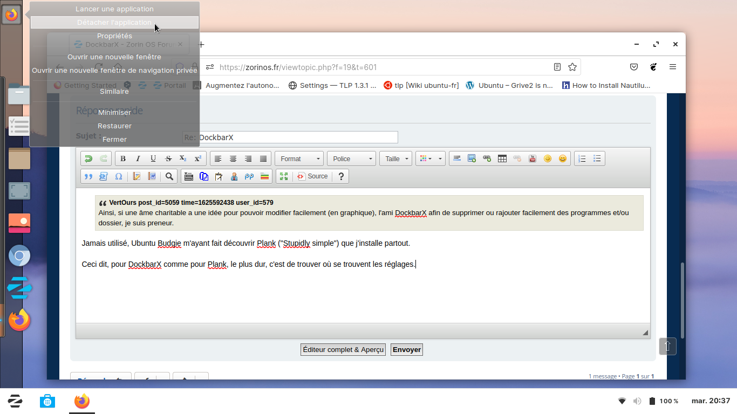Click the blockquote icon

click(88, 176)
